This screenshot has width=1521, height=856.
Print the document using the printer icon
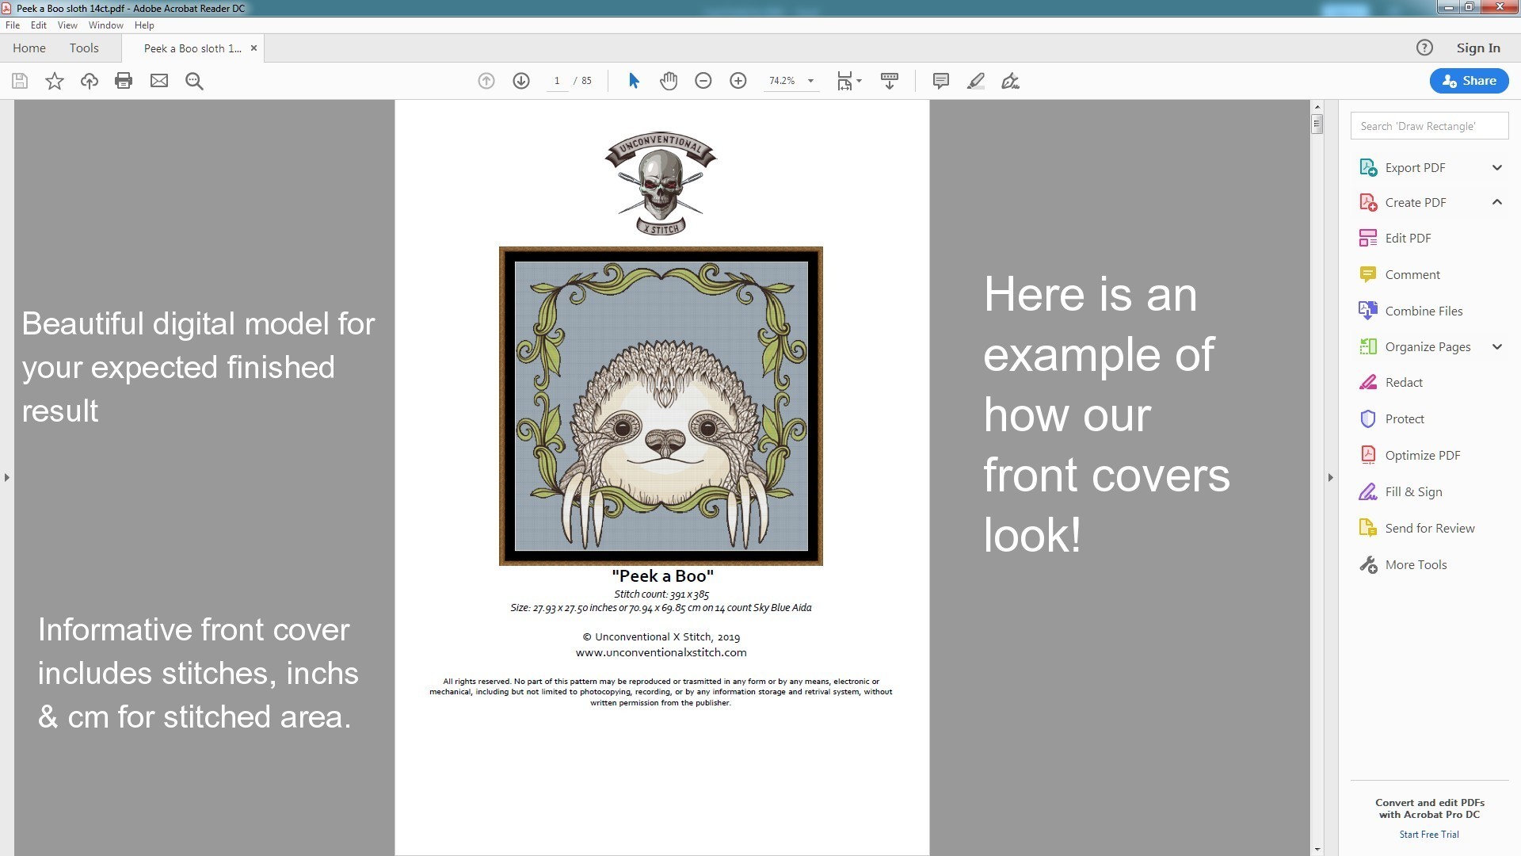(124, 81)
